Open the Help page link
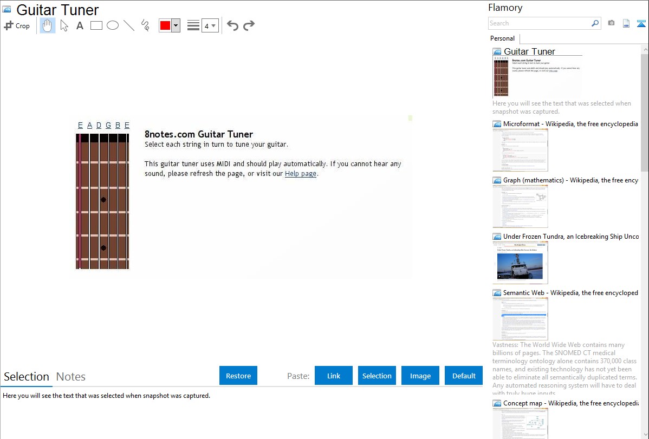 301,174
